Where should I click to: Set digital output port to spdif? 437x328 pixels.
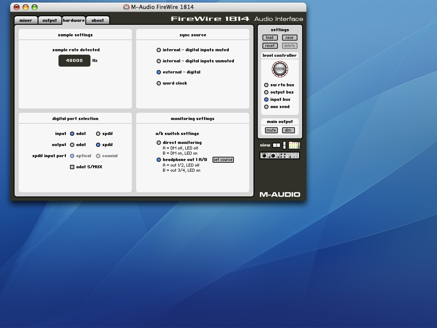98,145
